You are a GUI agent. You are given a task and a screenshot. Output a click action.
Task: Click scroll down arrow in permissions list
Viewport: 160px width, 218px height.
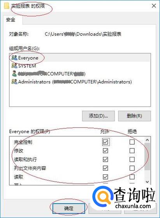coord(147,182)
